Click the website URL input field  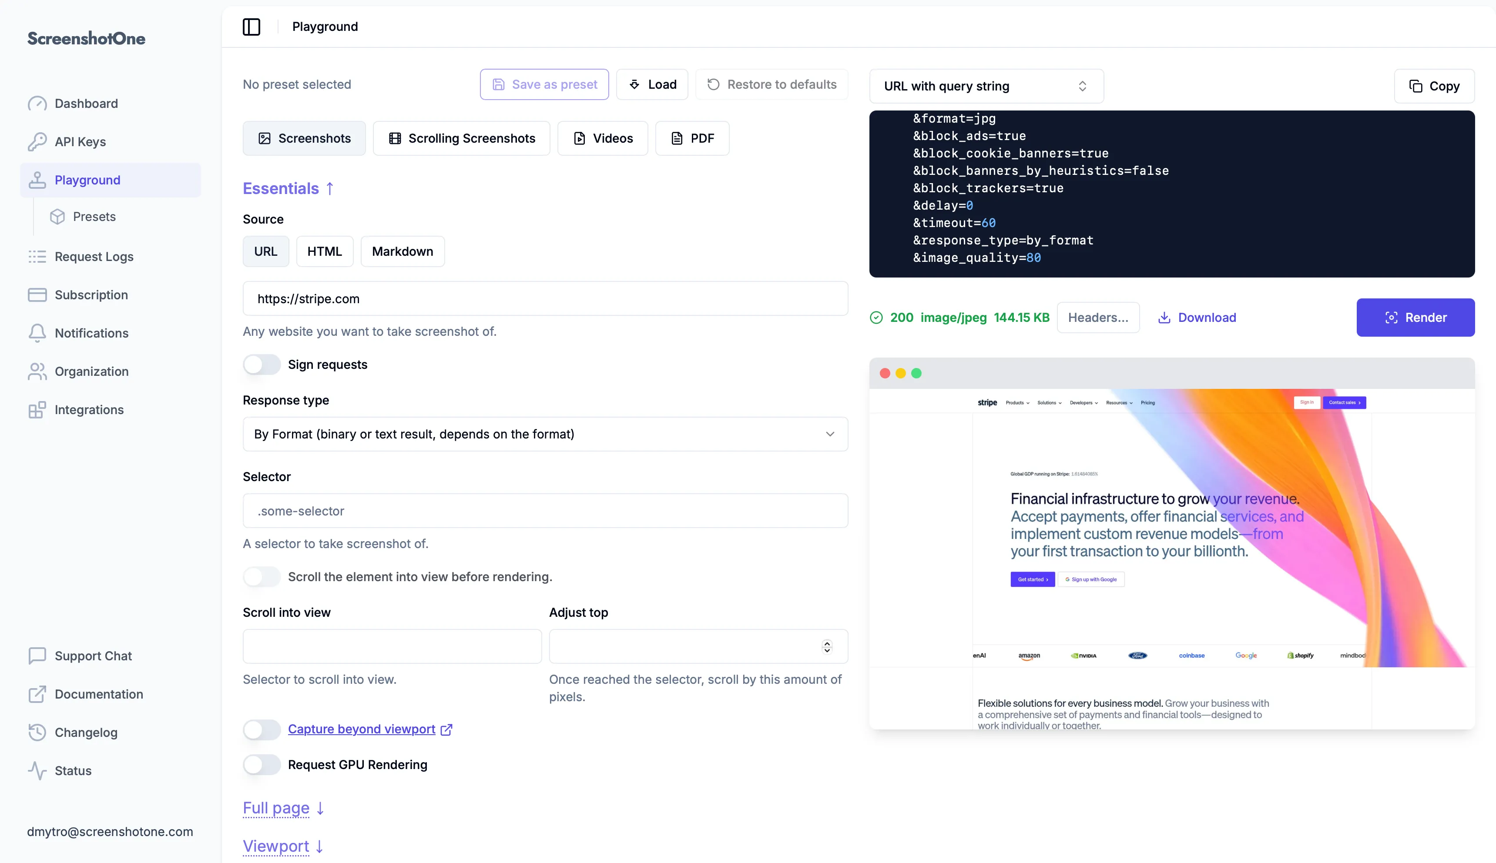coord(545,298)
